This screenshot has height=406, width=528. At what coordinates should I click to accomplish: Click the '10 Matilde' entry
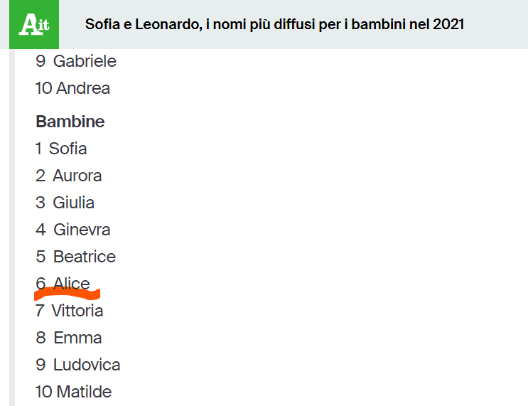coord(73,392)
